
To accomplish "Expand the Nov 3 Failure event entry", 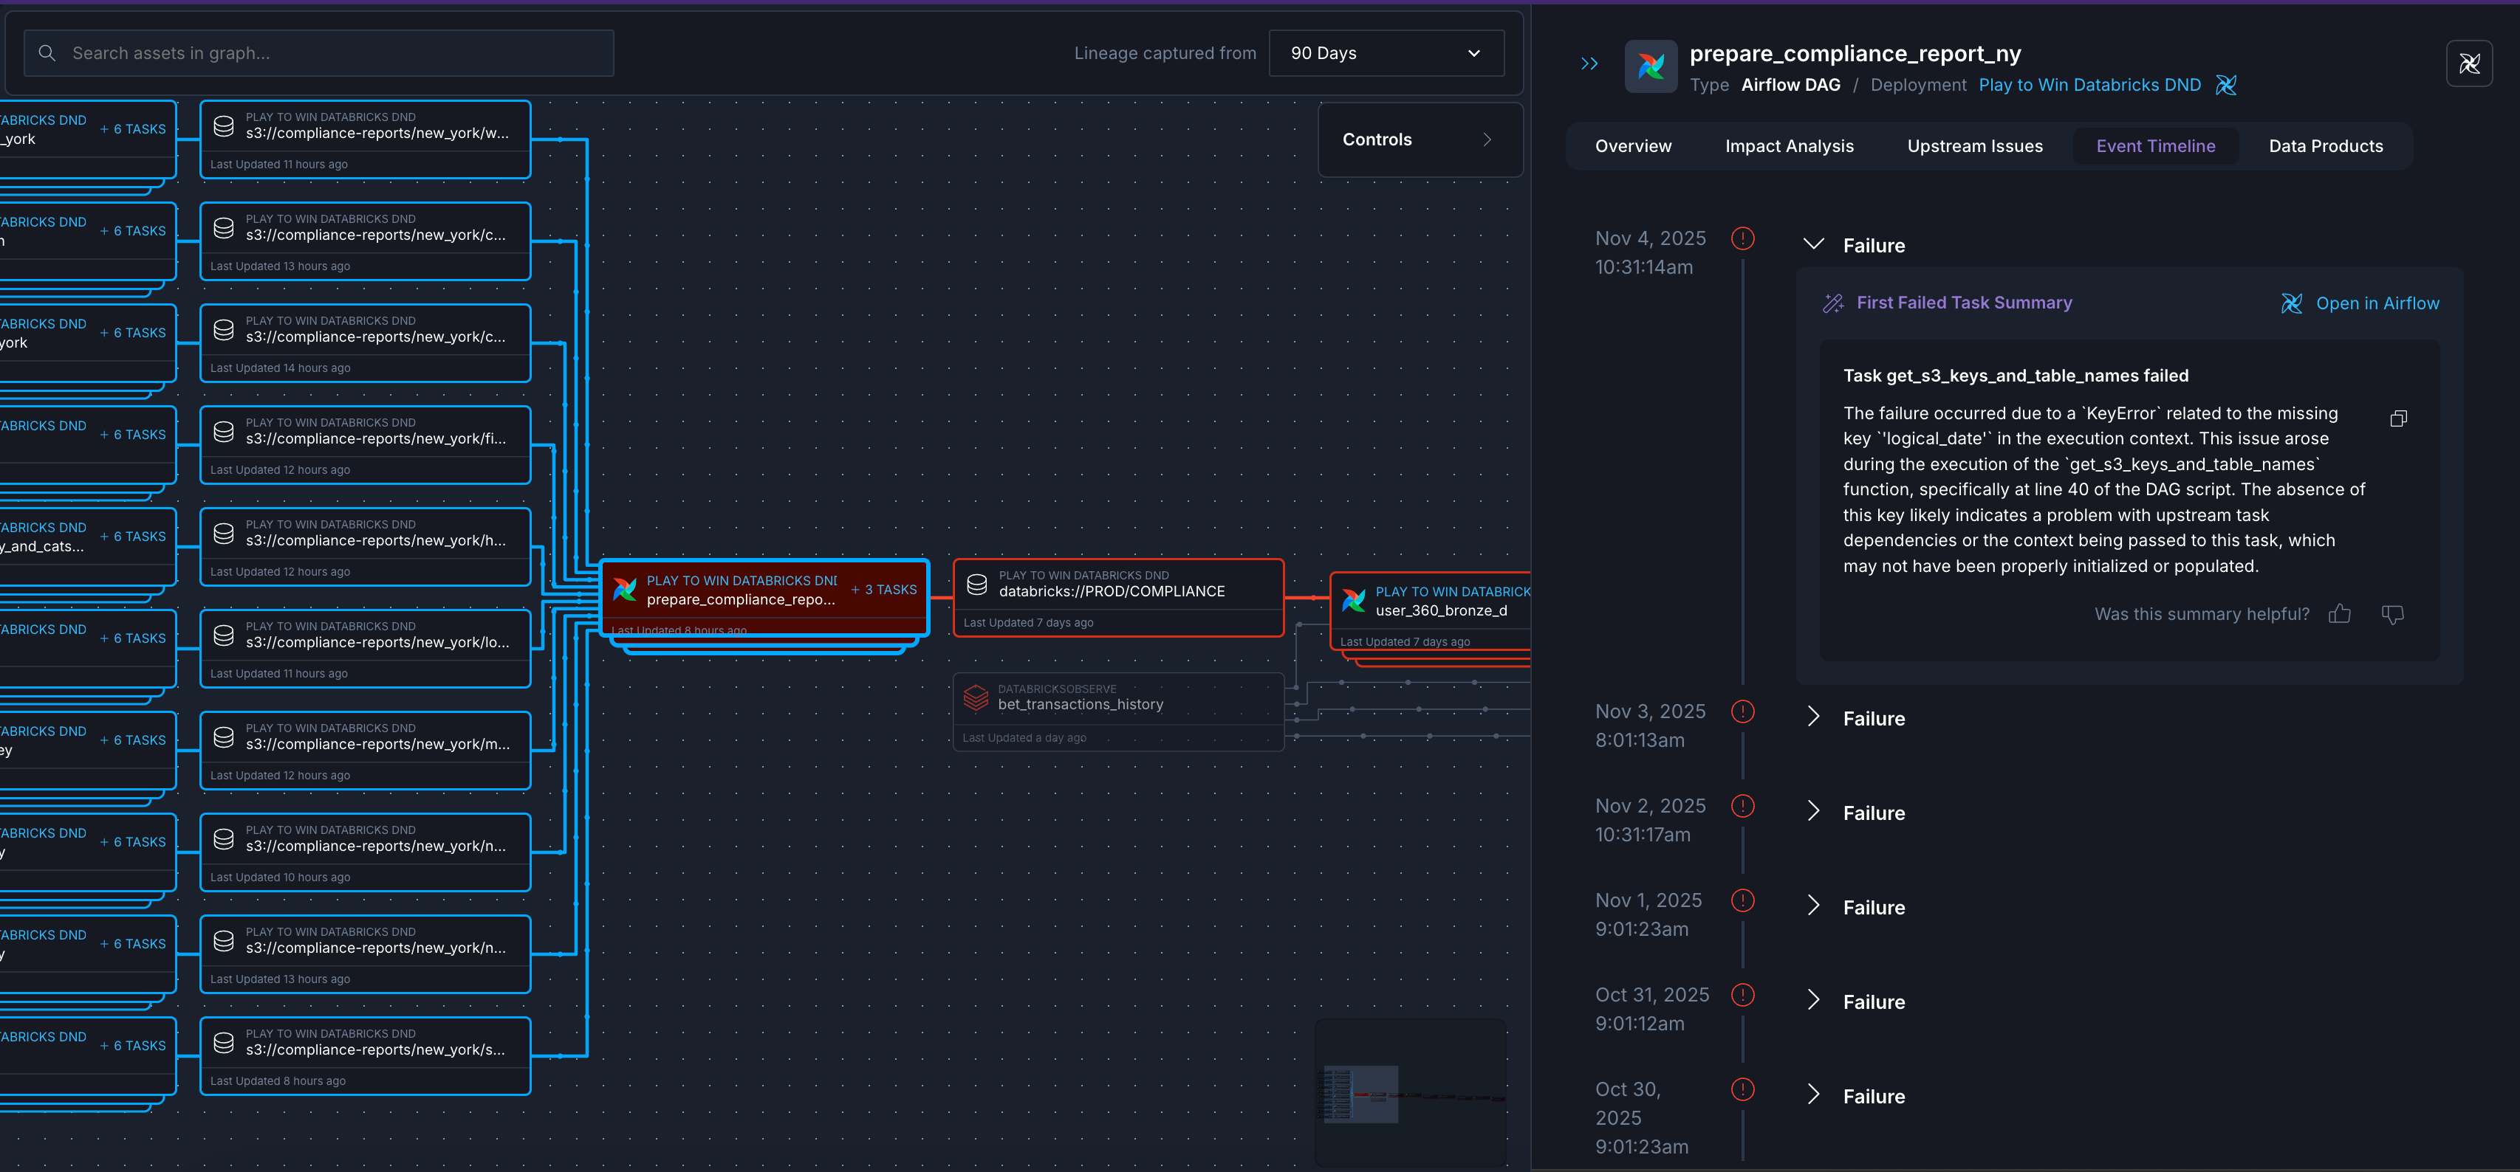I will pyautogui.click(x=1814, y=717).
